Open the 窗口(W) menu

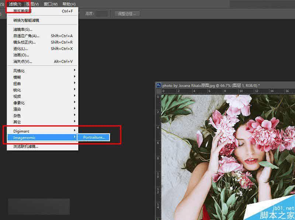point(51,4)
